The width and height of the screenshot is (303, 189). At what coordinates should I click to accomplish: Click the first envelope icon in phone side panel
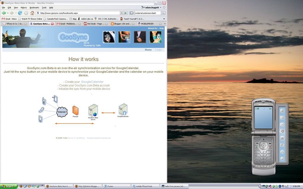(x=282, y=118)
